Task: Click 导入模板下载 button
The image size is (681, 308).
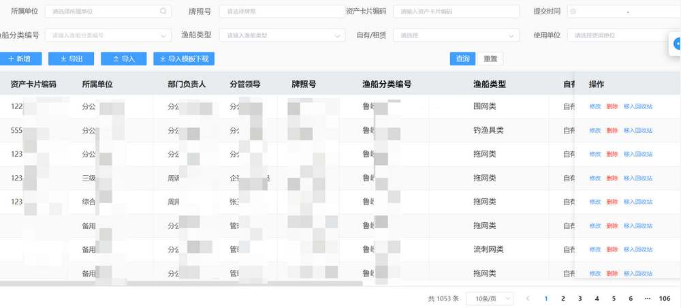Action: (184, 59)
